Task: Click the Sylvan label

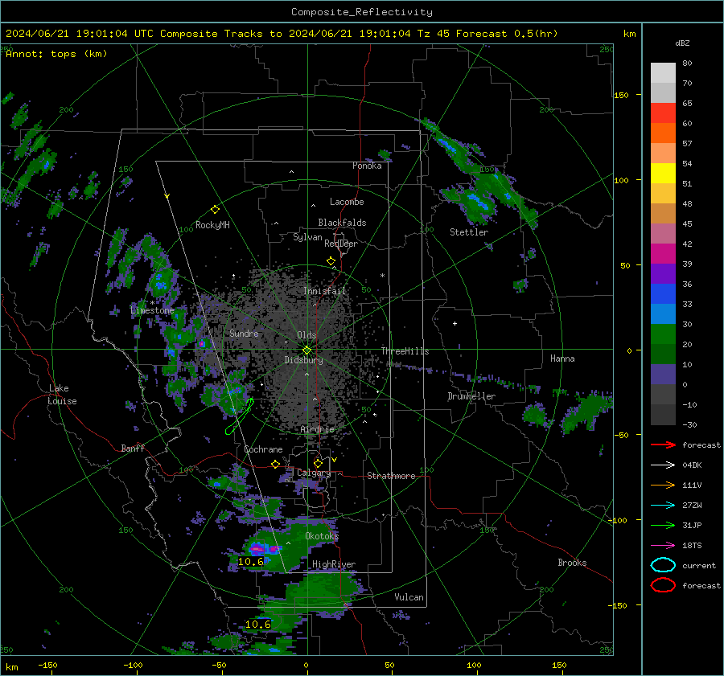Action: click(307, 237)
